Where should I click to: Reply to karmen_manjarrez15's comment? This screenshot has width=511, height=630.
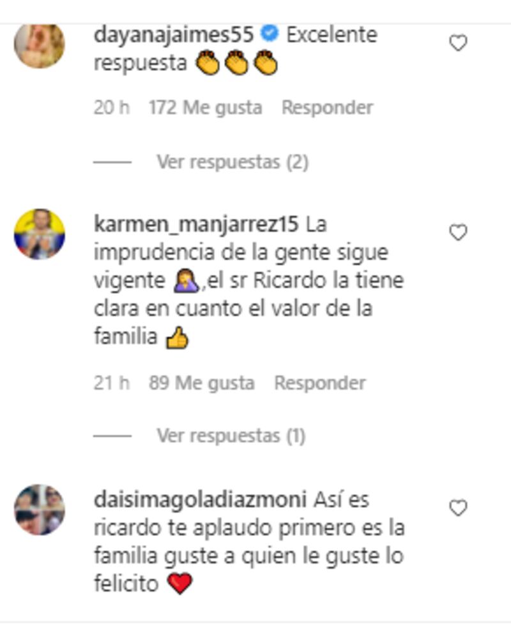pos(320,383)
